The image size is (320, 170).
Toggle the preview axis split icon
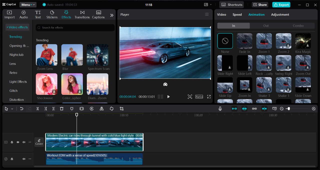click(264, 109)
